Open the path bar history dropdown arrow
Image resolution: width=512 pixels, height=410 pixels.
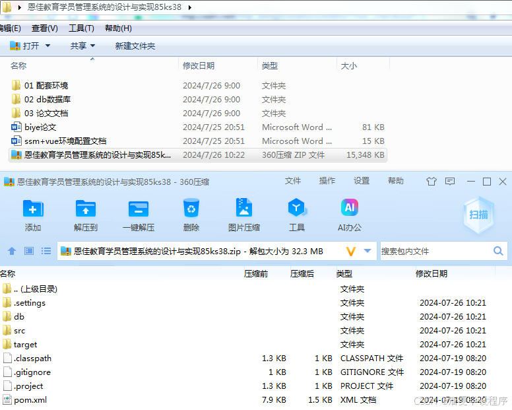click(x=368, y=251)
